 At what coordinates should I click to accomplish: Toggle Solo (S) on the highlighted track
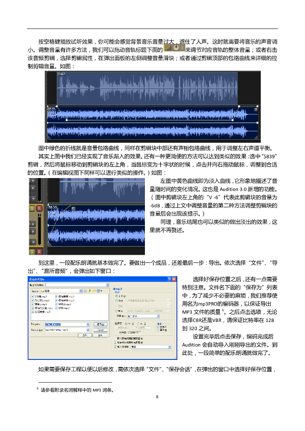click(x=32, y=208)
